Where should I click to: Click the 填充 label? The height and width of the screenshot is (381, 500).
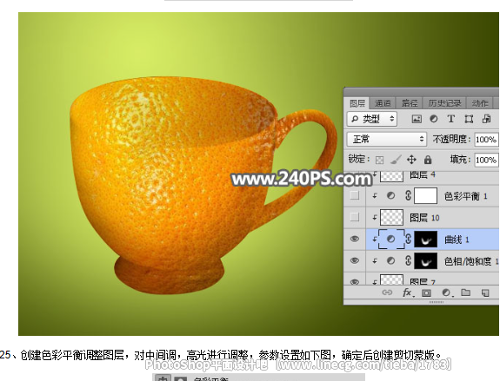pyautogui.click(x=460, y=160)
